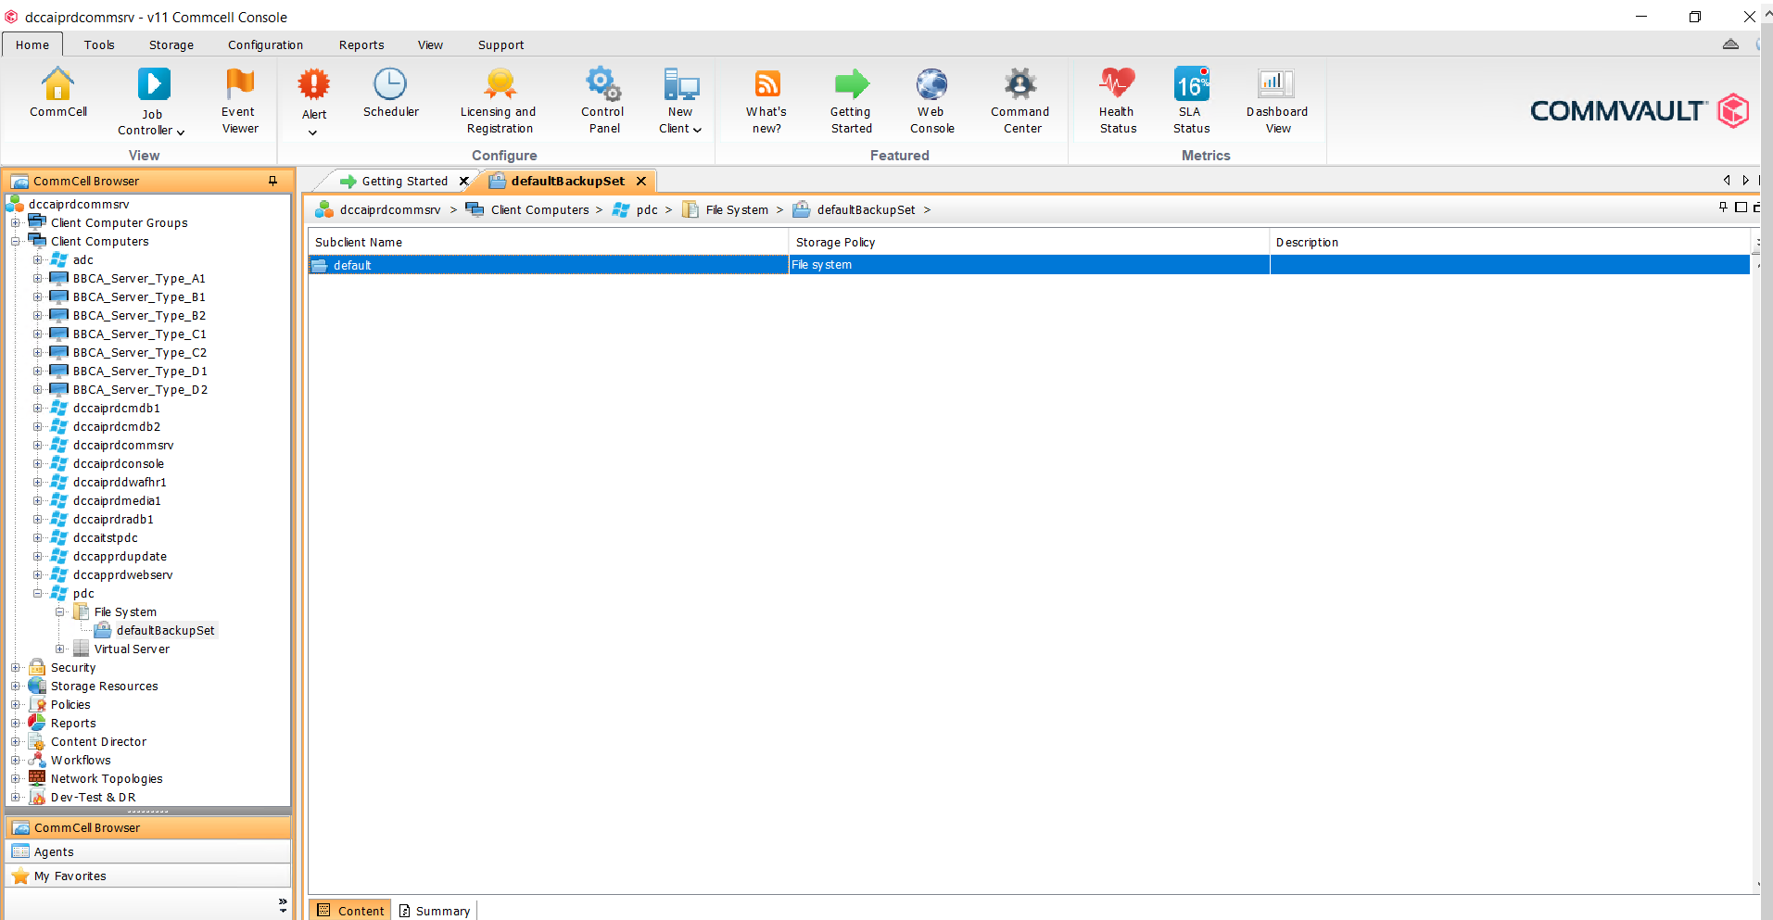
Task: Collapse Client Computers node
Action: (x=16, y=241)
